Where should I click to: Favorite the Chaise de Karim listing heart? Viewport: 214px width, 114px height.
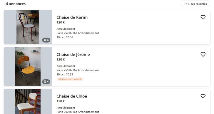203,17
